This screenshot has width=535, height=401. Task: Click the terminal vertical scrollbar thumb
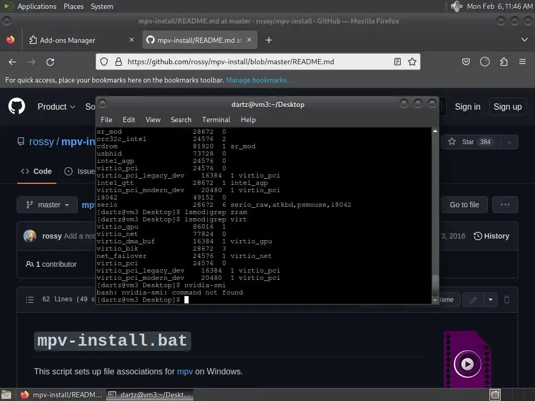coord(435,286)
